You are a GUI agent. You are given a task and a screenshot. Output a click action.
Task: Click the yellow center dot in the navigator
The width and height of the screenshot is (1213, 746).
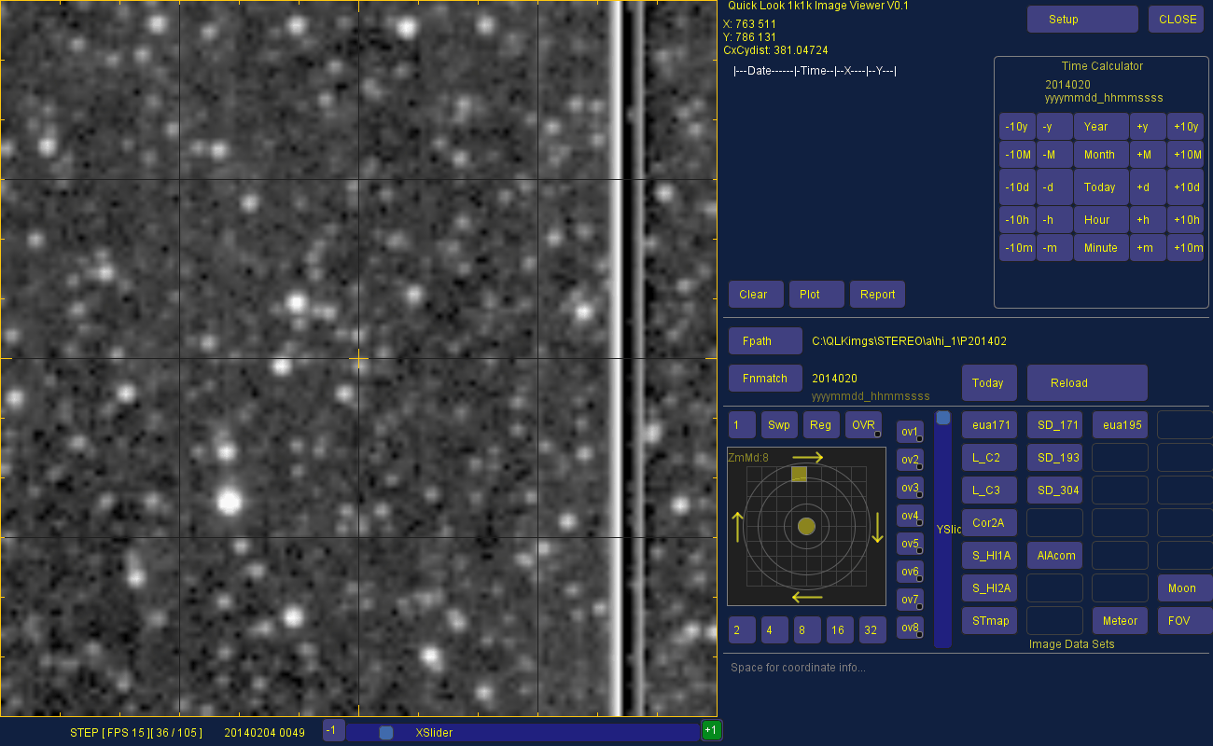click(807, 527)
